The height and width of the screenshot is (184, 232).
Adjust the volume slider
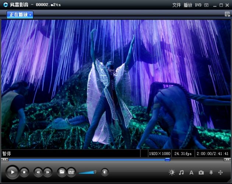coord(88,172)
